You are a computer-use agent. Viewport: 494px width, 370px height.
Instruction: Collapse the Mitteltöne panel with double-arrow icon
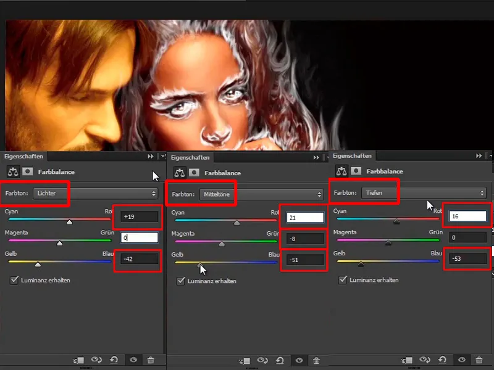(x=316, y=158)
